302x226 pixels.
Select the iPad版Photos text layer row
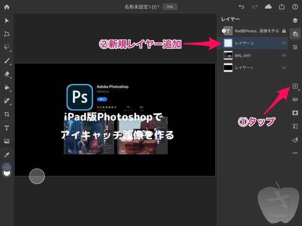(252, 31)
